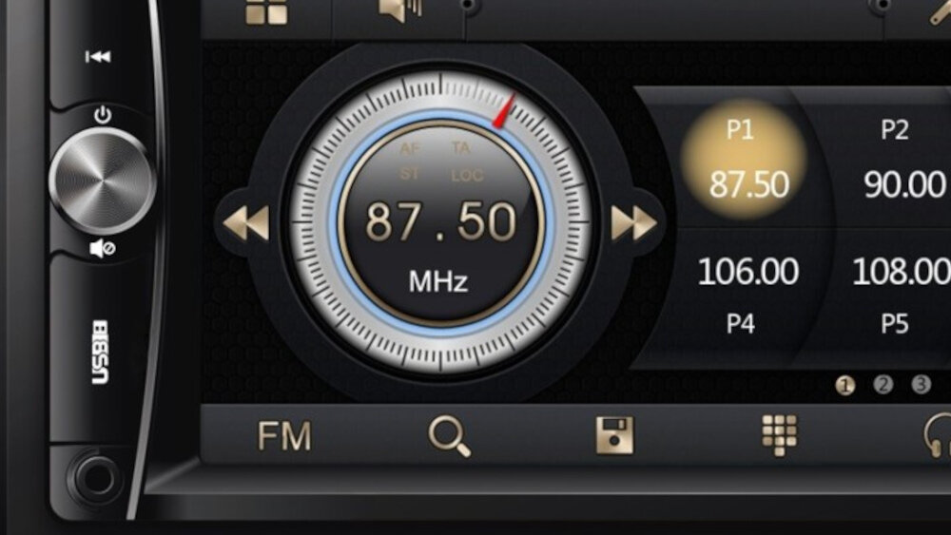Select preset P4 106.00
This screenshot has height=535, width=951.
(747, 296)
